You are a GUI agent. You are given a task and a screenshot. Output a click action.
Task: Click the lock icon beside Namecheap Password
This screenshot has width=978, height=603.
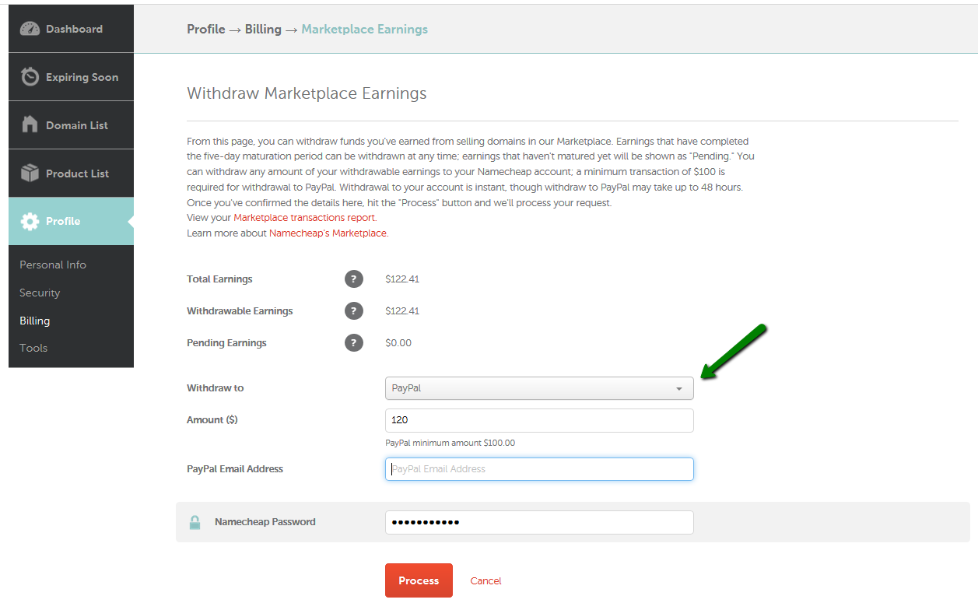click(195, 522)
